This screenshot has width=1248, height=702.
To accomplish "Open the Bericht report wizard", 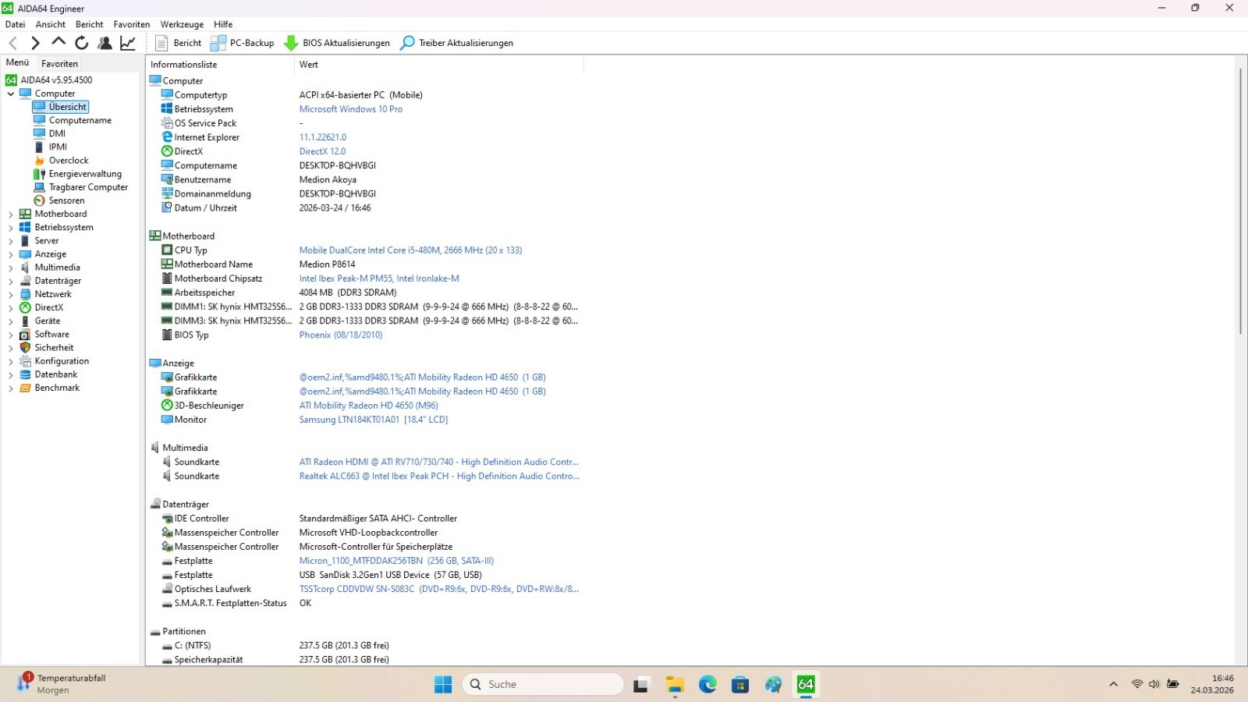I will click(179, 43).
